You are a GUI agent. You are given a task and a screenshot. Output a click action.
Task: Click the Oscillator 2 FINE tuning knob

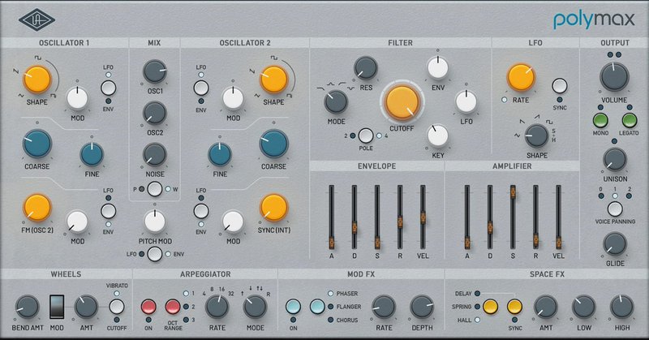(x=220, y=154)
